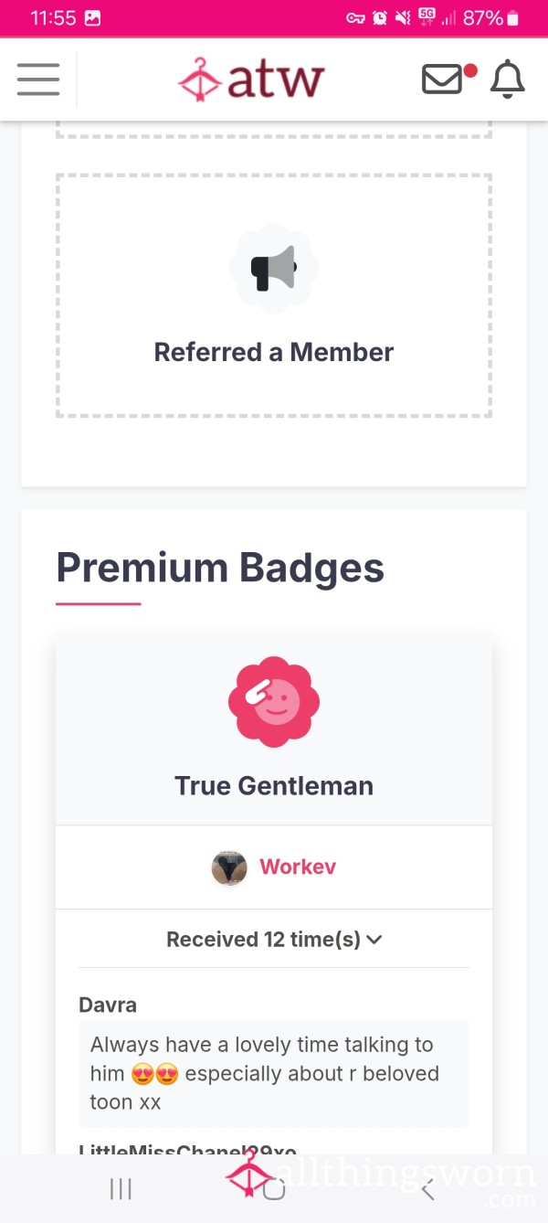Select the Referred a Member badge card

coord(274,296)
